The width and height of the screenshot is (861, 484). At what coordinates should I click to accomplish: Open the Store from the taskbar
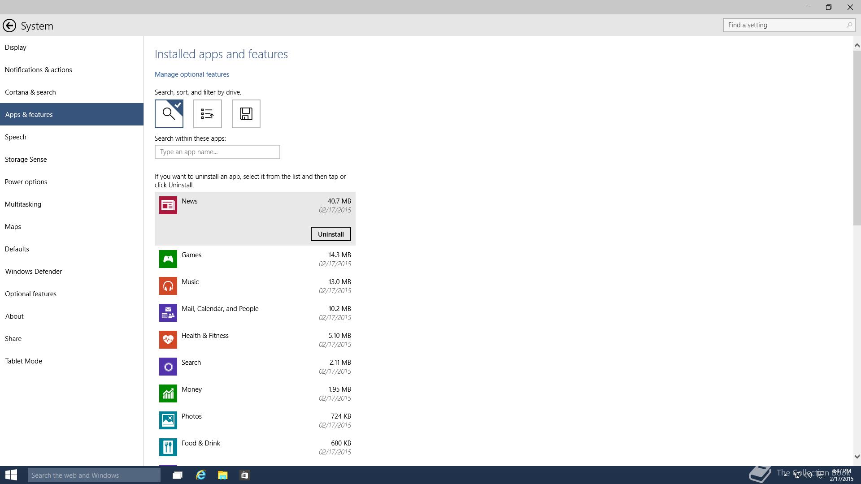pyautogui.click(x=244, y=475)
